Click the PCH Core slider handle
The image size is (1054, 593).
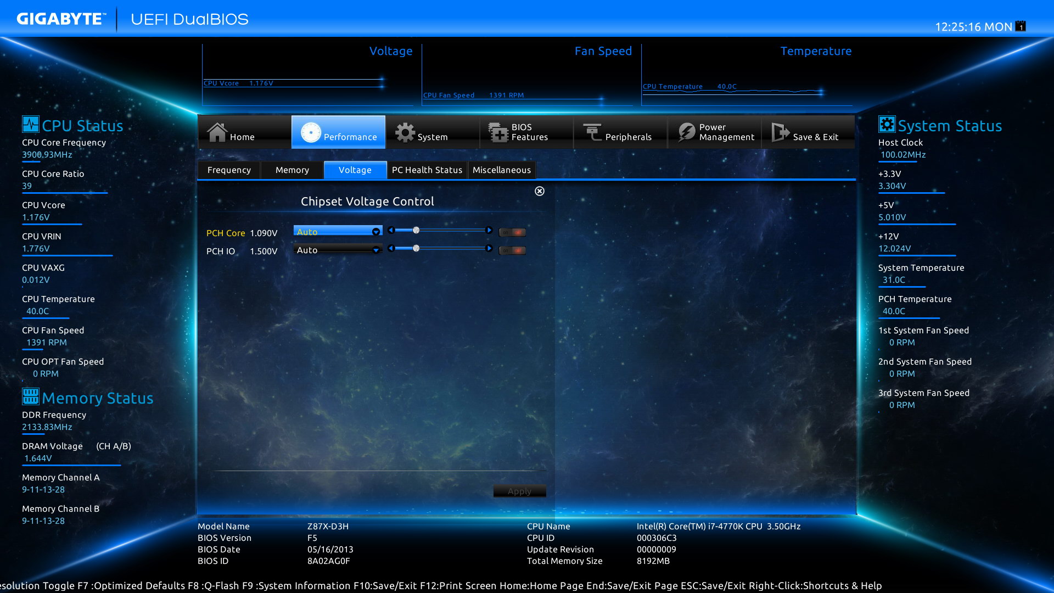coord(416,230)
